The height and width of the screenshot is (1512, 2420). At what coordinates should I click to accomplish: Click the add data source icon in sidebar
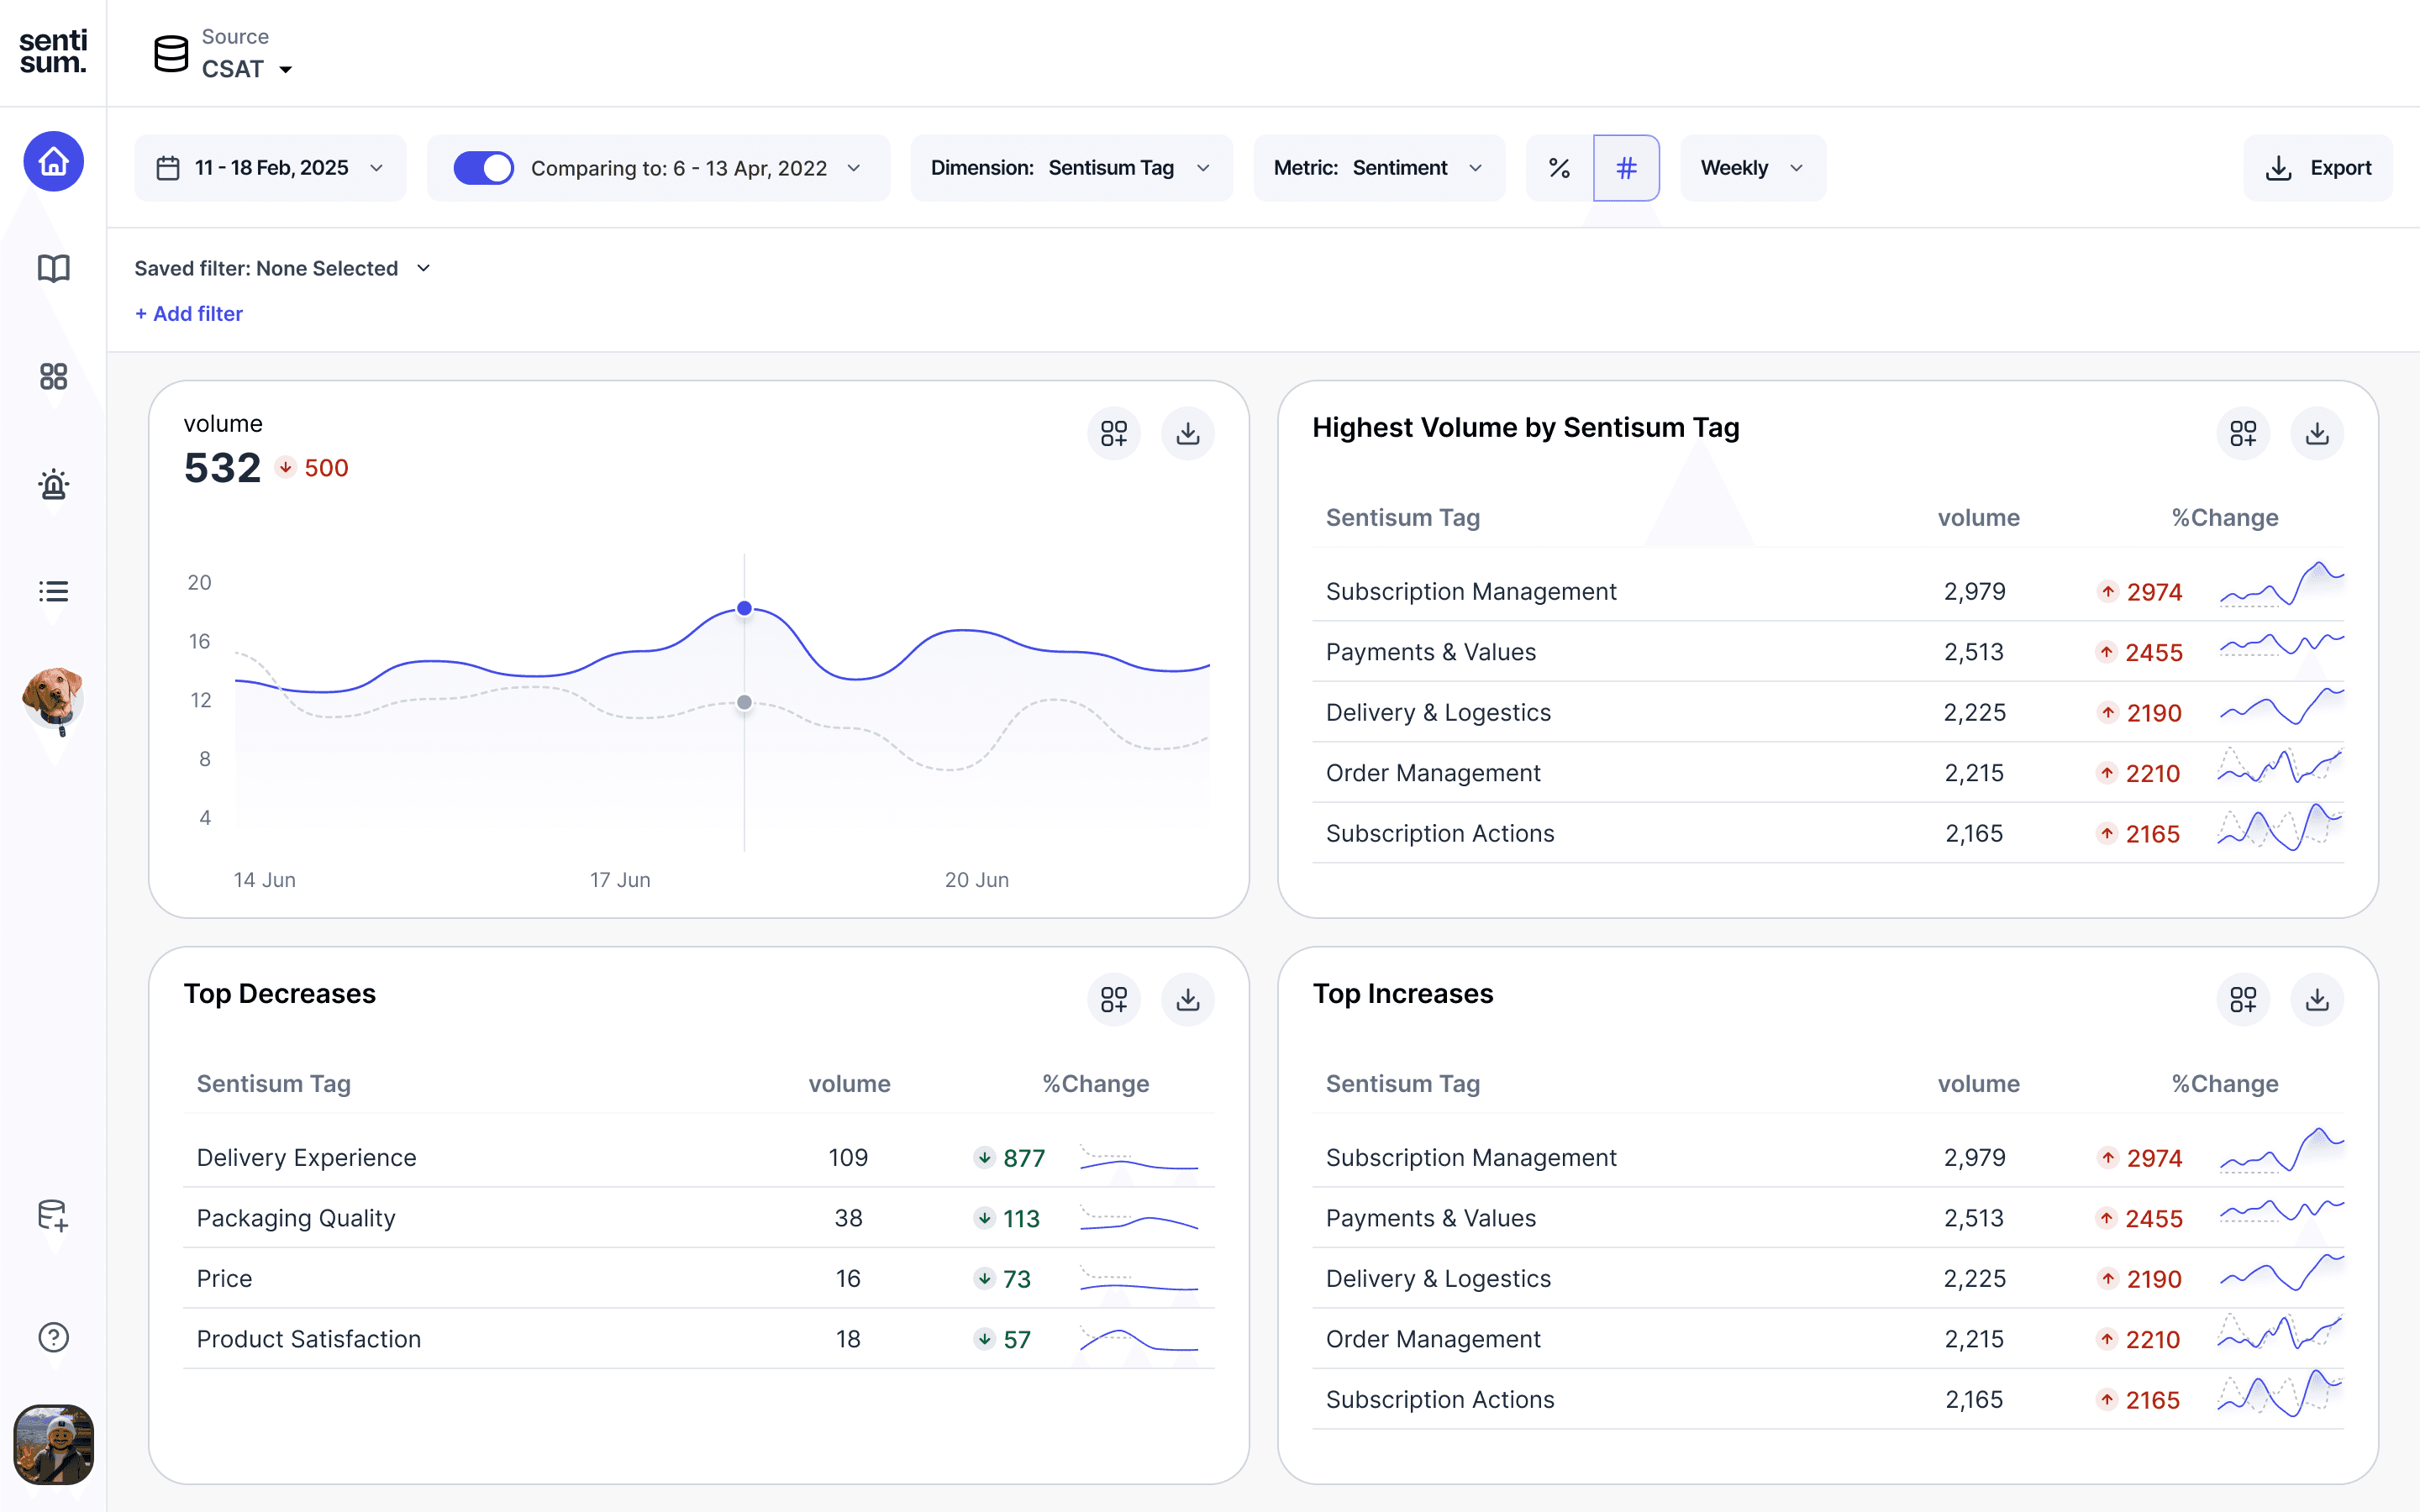(53, 1216)
